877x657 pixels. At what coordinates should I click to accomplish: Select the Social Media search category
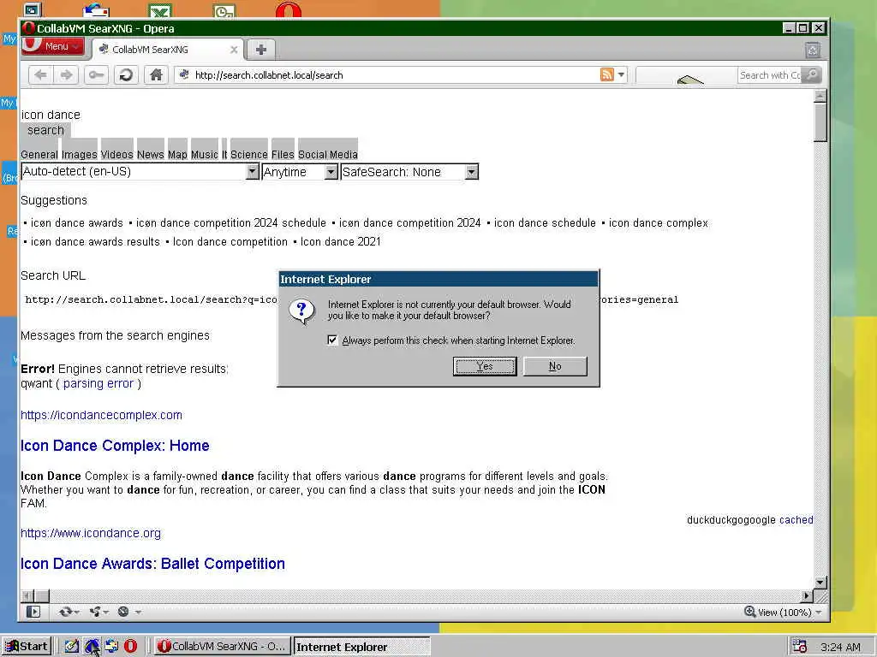coord(328,154)
